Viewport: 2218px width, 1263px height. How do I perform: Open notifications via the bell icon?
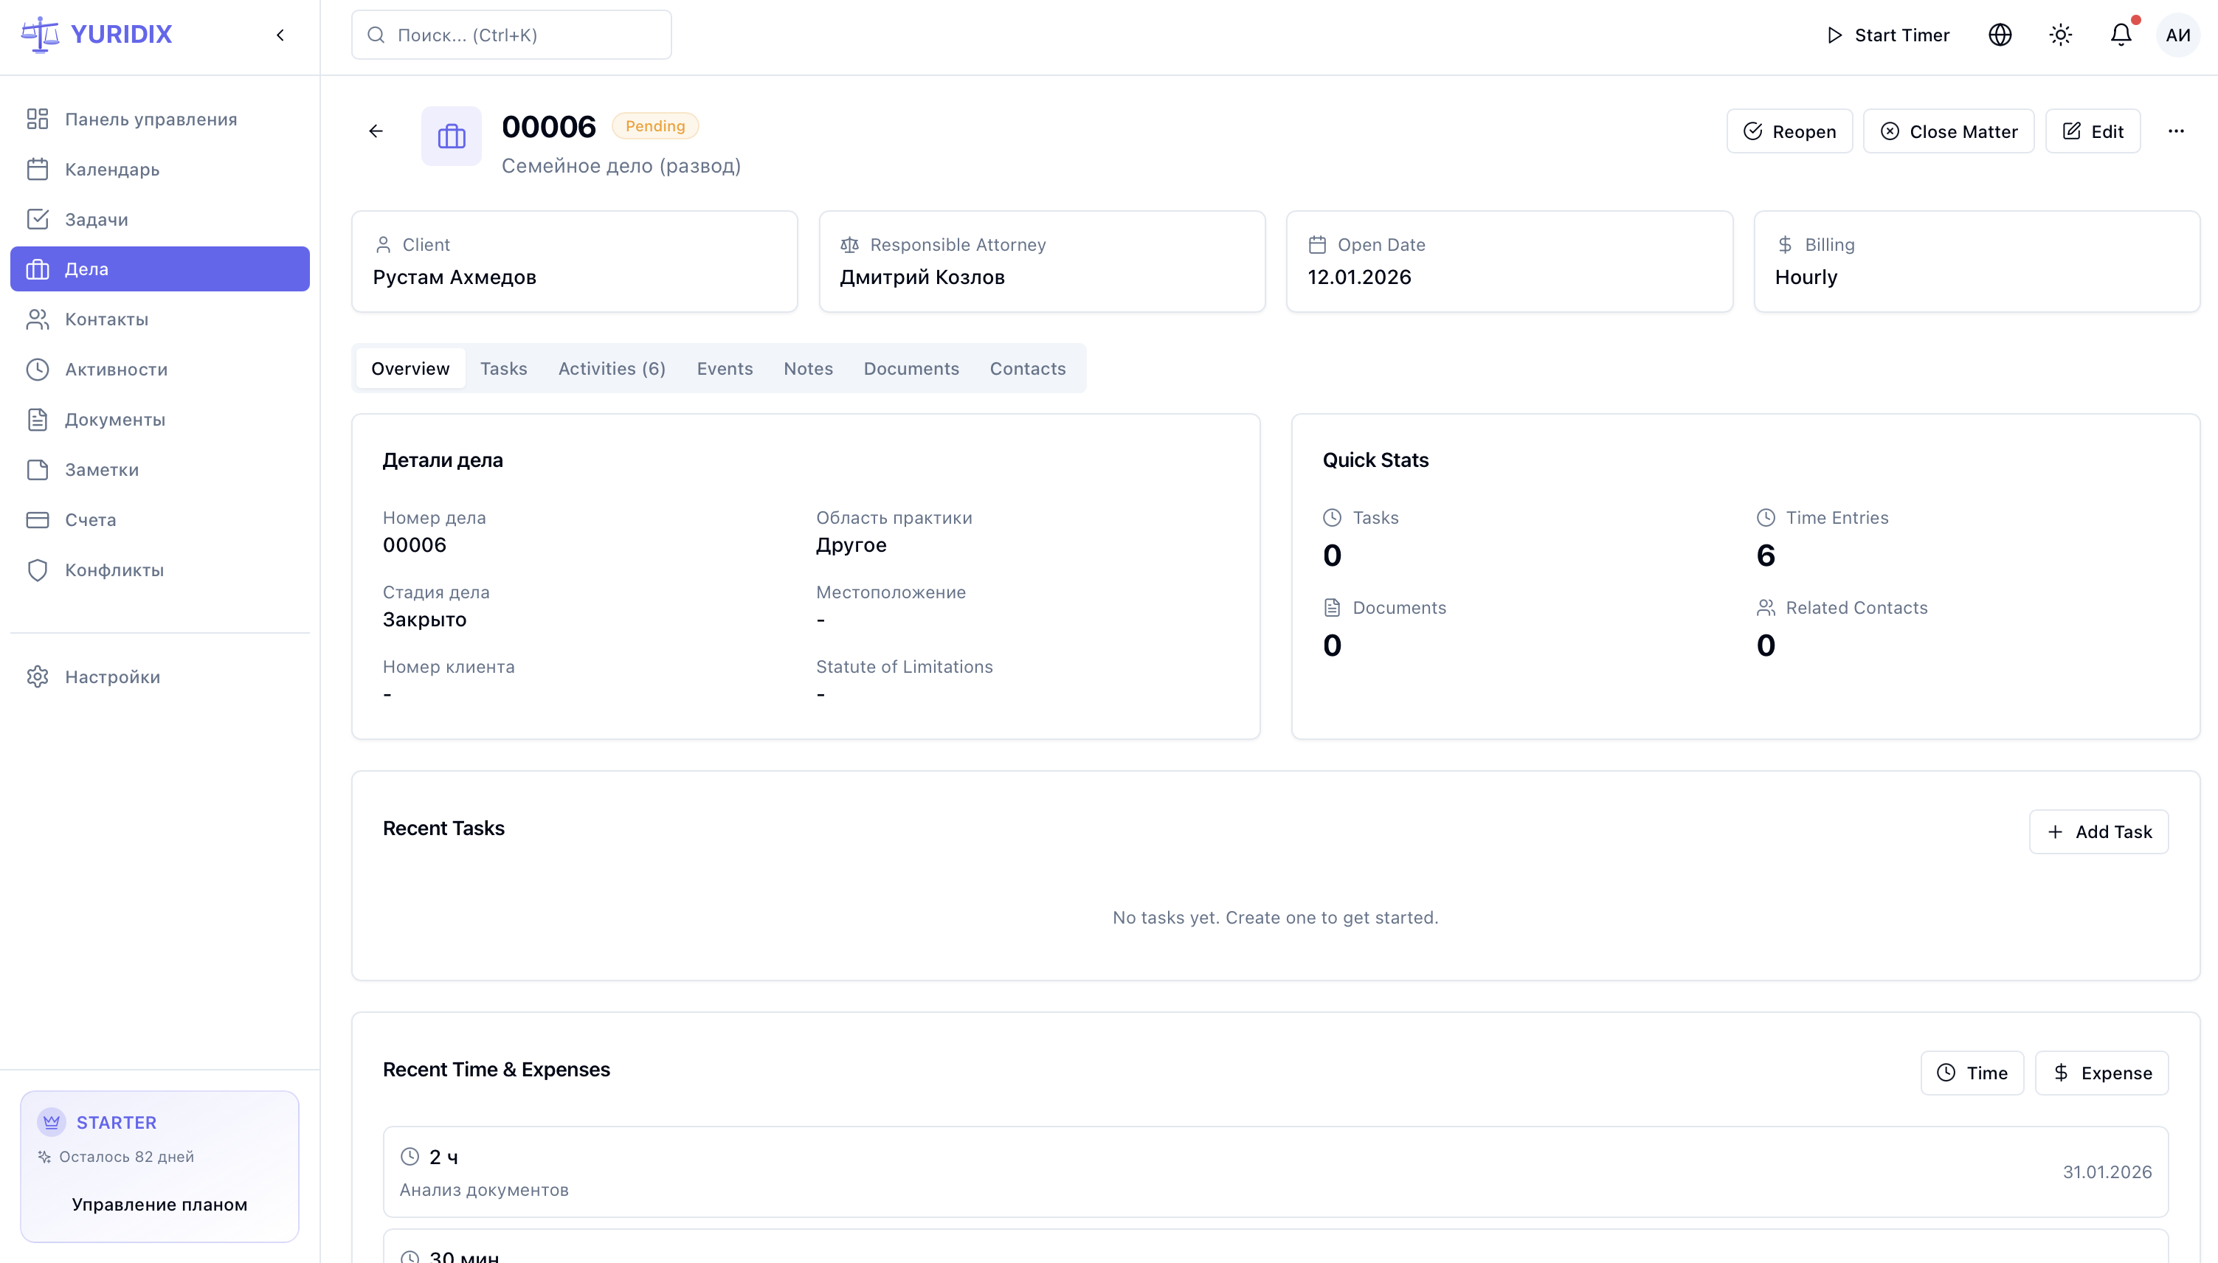[x=2119, y=34]
